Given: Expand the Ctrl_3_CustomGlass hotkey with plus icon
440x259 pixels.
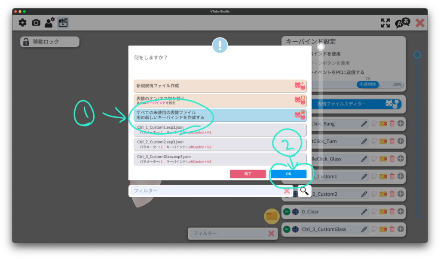Looking at the screenshot, I should 400,229.
